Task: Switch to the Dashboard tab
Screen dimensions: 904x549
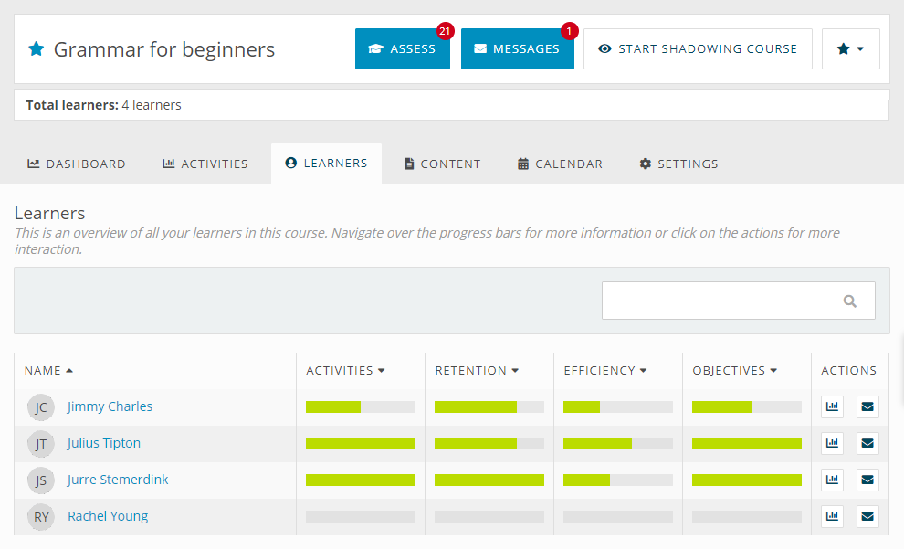Action: tap(77, 164)
